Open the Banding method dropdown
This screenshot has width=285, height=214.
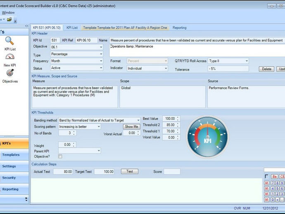[138, 120]
